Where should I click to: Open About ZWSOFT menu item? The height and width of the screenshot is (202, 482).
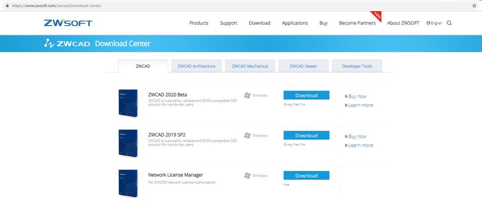coord(403,23)
